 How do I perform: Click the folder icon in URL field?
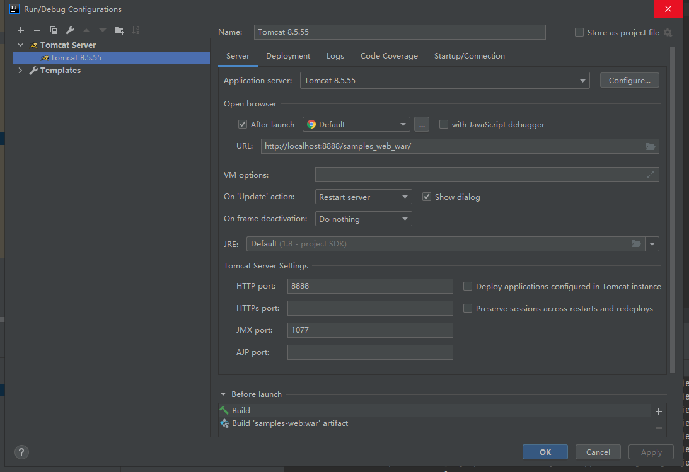[x=651, y=146]
